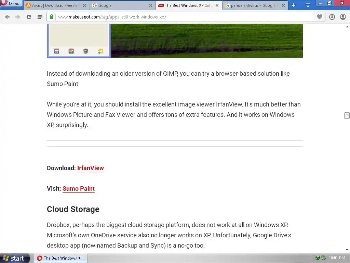This screenshot has height=263, width=350.
Task: Click the MUO favicon on active tab
Action: point(161,5)
